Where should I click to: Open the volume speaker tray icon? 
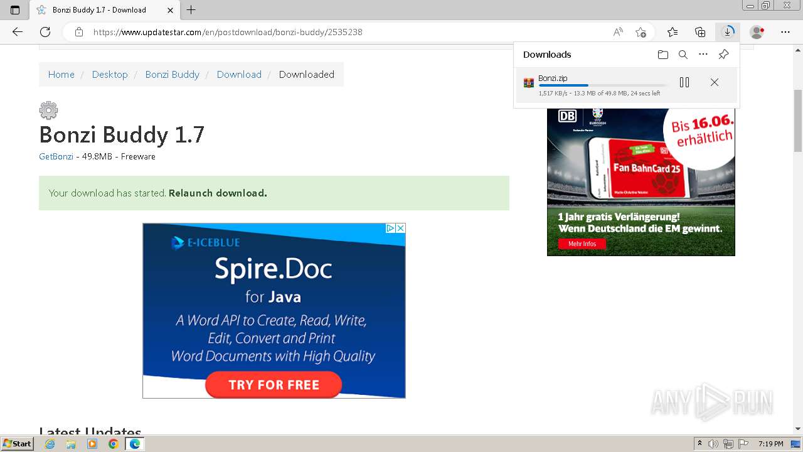click(713, 444)
